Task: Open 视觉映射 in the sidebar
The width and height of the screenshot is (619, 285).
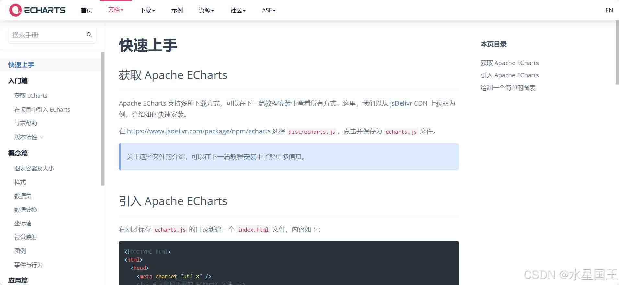Action: click(26, 237)
